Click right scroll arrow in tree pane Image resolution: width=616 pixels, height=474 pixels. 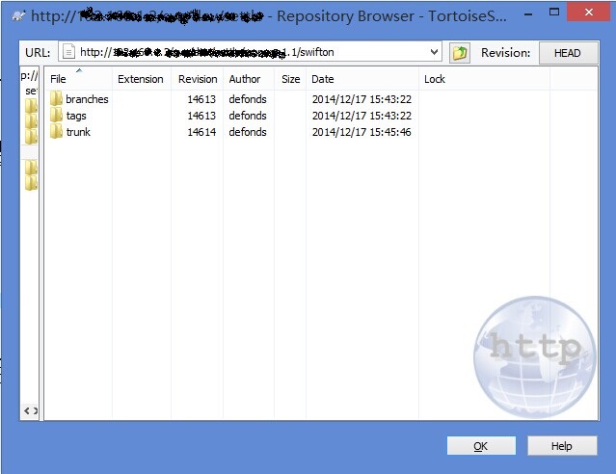pos(36,410)
